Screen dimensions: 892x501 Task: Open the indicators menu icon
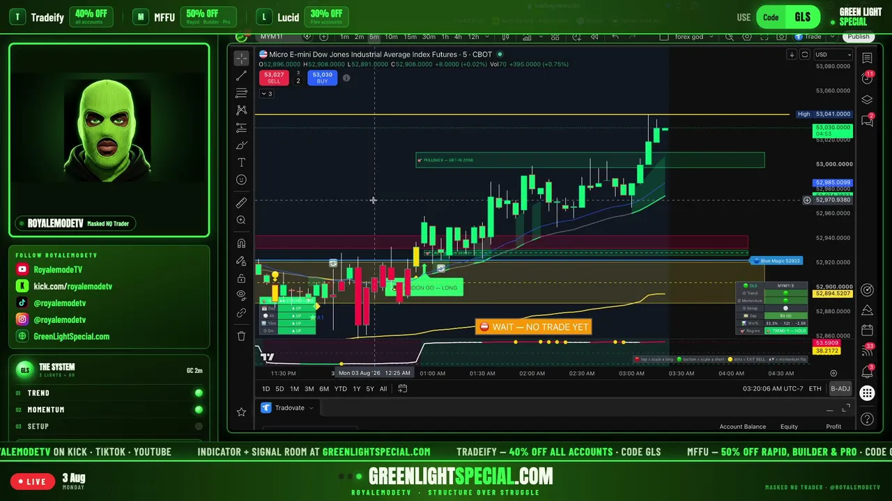pos(528,36)
